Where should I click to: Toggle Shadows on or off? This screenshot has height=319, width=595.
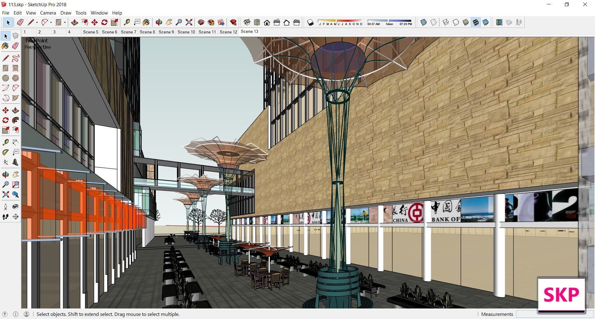[310, 22]
